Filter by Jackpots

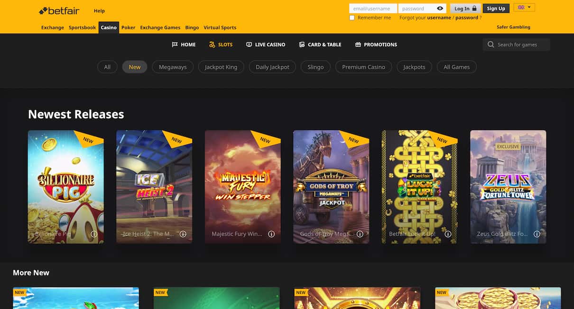tap(415, 67)
